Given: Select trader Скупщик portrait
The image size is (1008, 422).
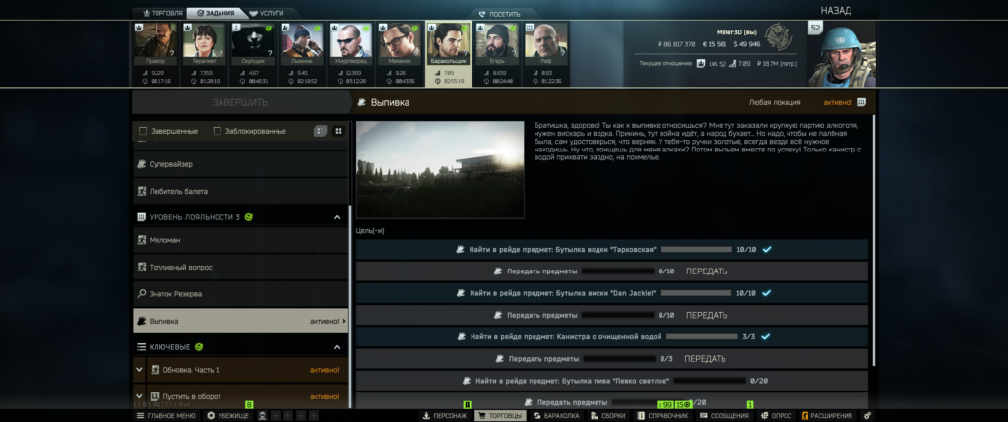Looking at the screenshot, I should coord(253,39).
